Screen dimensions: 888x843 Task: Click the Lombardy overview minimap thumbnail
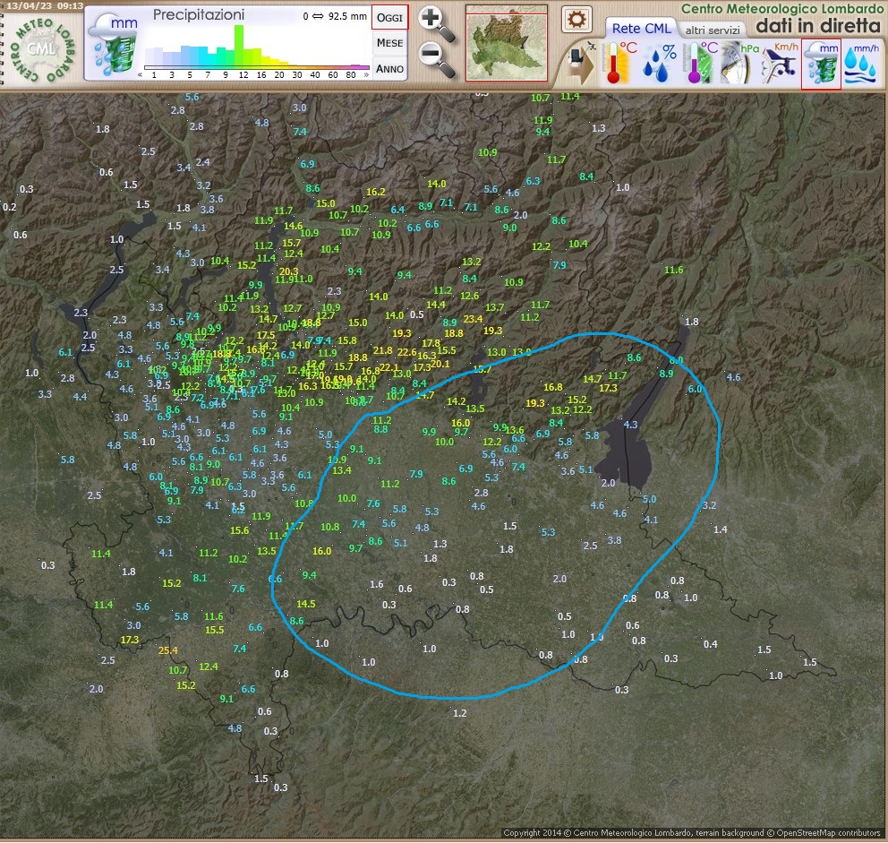click(x=507, y=44)
